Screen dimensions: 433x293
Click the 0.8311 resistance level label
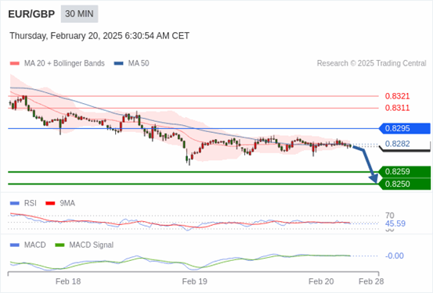pos(398,108)
